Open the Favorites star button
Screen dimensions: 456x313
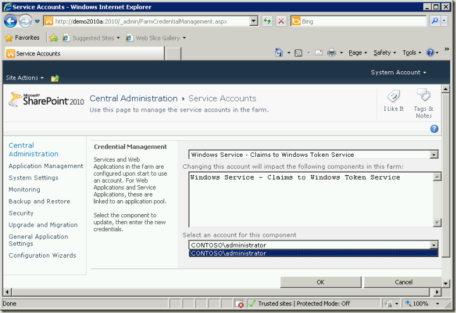click(x=22, y=38)
